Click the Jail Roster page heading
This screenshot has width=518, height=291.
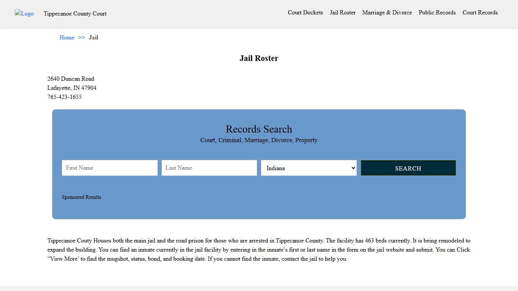point(259,58)
